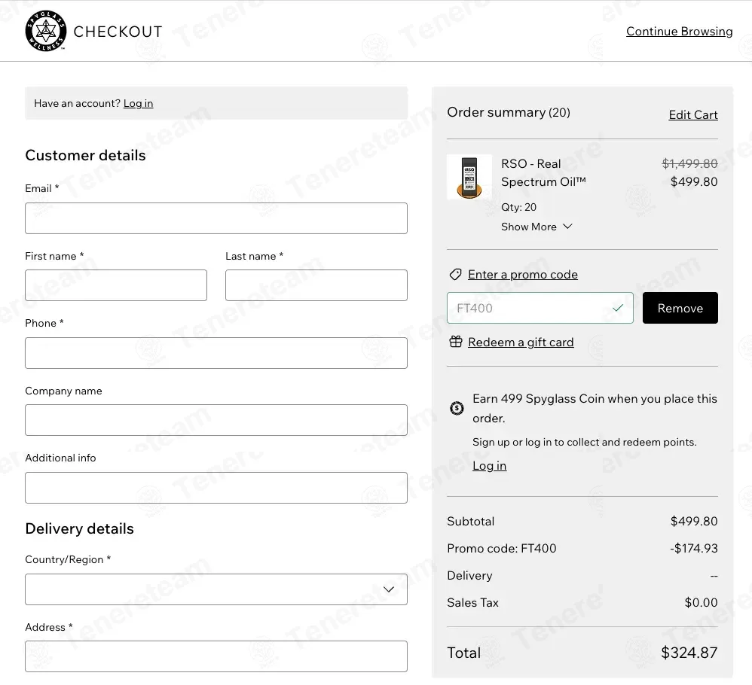Click the Subtotal $499.80 value

694,521
